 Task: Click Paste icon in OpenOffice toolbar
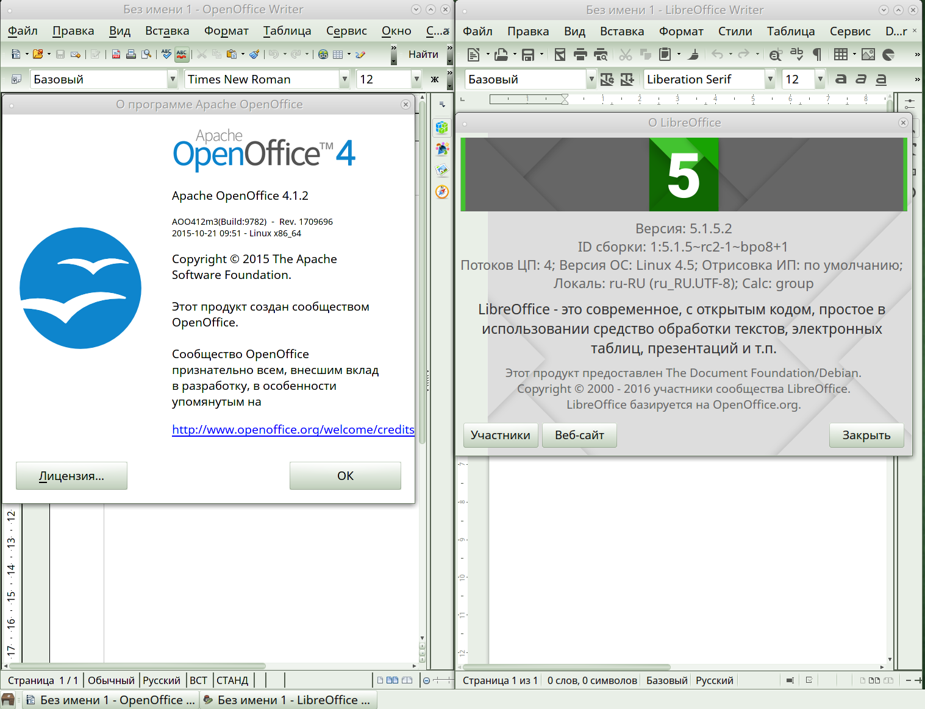[x=231, y=54]
